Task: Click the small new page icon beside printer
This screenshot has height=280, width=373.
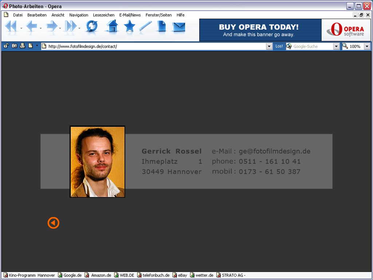Action: [x=31, y=46]
